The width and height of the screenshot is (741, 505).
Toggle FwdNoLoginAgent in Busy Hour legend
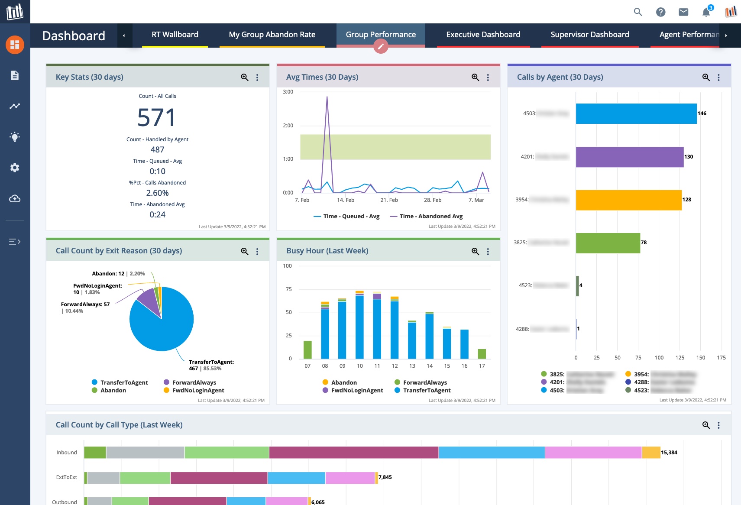click(353, 390)
